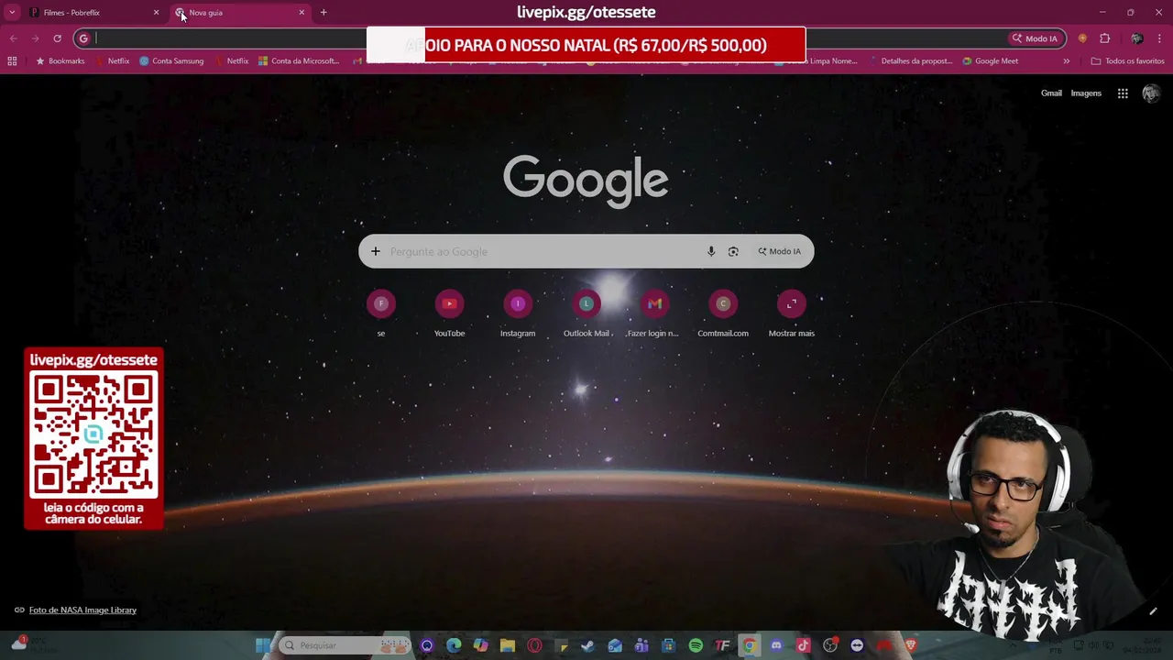Open the apps grid in bookmarks bar

(x=12, y=61)
